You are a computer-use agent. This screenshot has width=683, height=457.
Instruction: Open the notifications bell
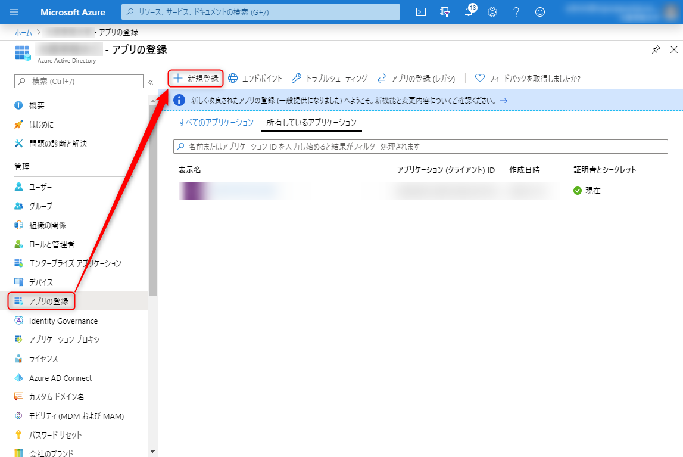(x=469, y=11)
